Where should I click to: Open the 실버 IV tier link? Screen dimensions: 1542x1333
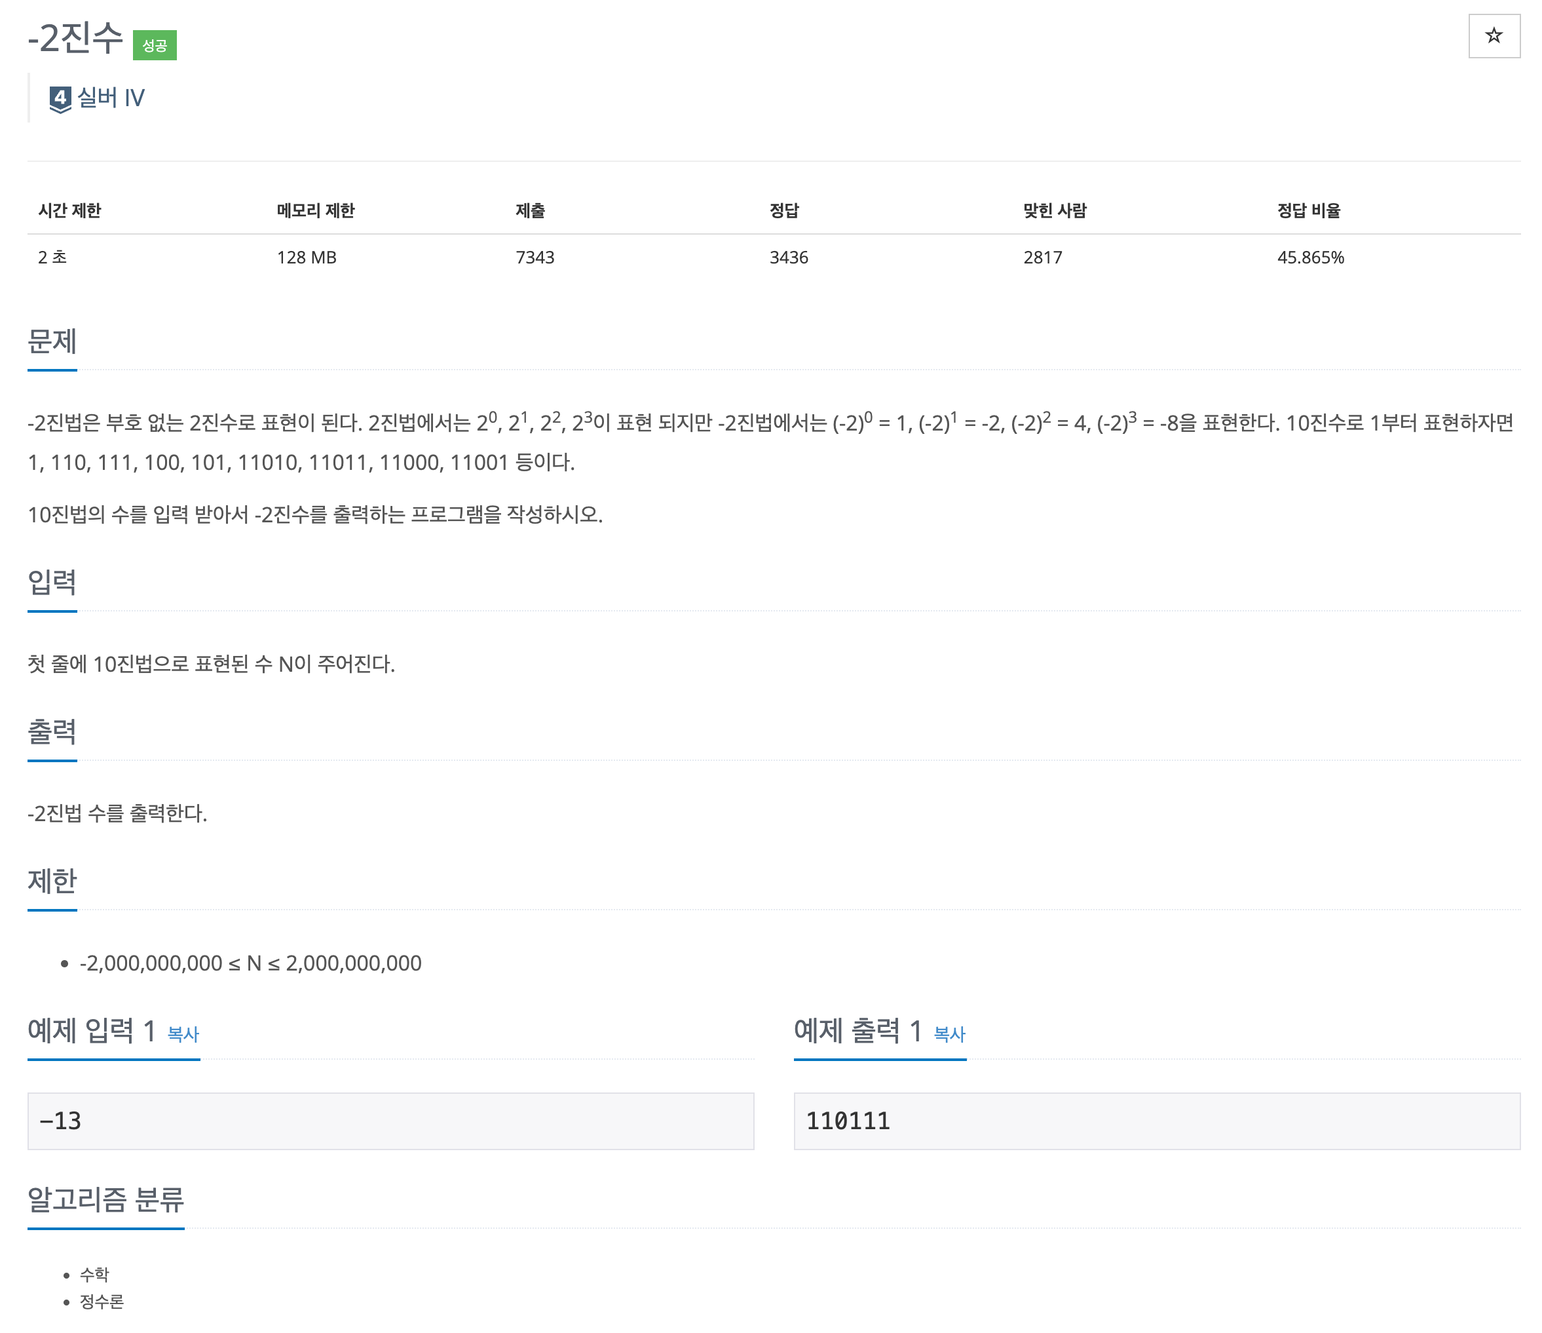[x=111, y=98]
